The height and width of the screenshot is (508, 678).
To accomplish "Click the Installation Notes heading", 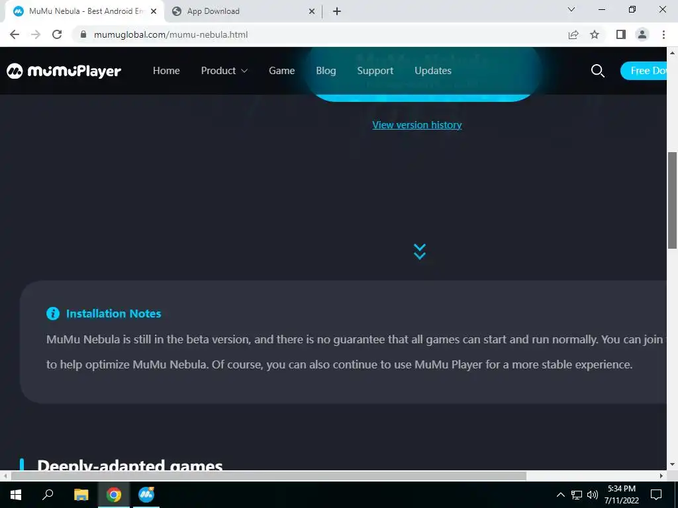I will pos(113,314).
